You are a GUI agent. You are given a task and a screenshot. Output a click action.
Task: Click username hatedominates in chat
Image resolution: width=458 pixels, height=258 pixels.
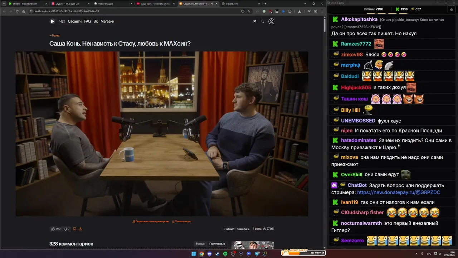(359, 140)
